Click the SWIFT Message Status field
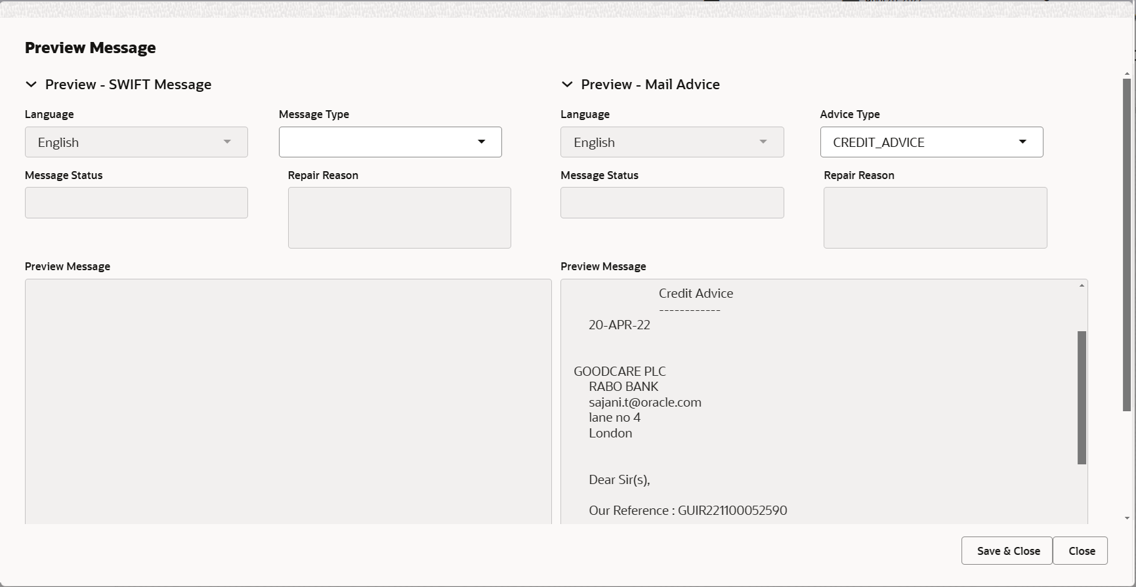 (137, 203)
